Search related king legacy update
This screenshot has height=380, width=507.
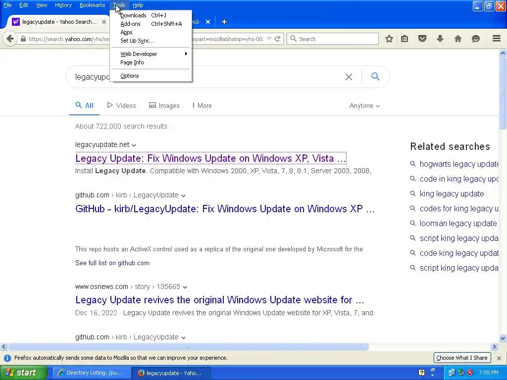(452, 194)
